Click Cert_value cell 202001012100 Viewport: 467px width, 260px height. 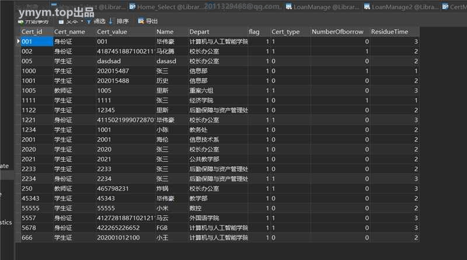[125, 238]
